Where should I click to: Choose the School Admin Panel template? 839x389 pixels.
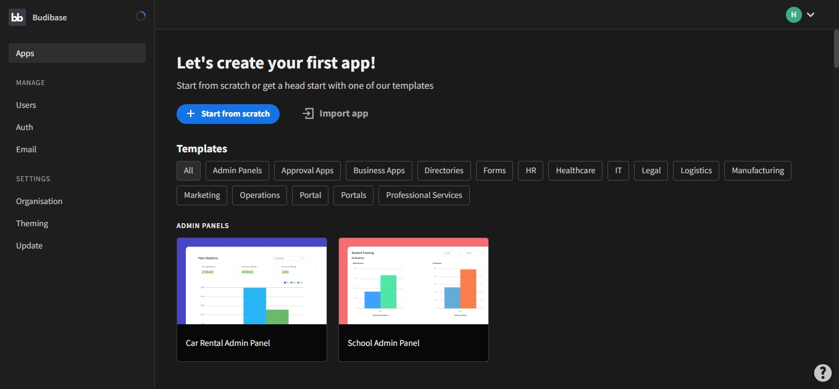coord(413,299)
